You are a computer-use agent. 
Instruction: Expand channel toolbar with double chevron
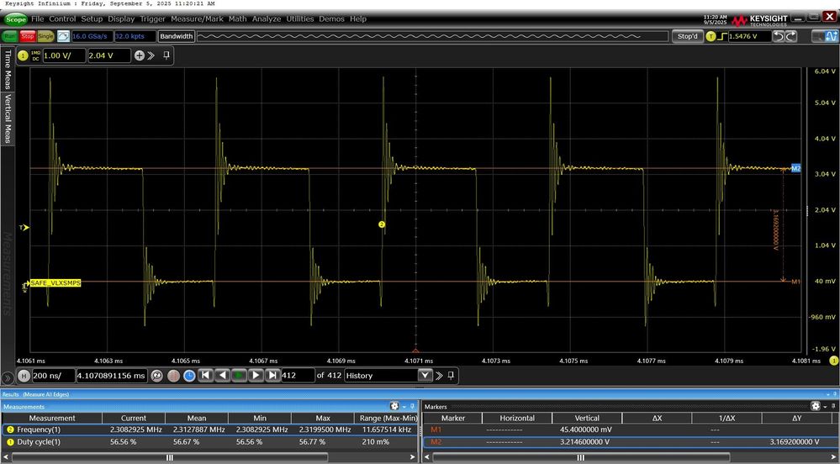point(151,55)
